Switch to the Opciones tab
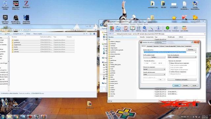211x119 pixels. click(x=156, y=46)
